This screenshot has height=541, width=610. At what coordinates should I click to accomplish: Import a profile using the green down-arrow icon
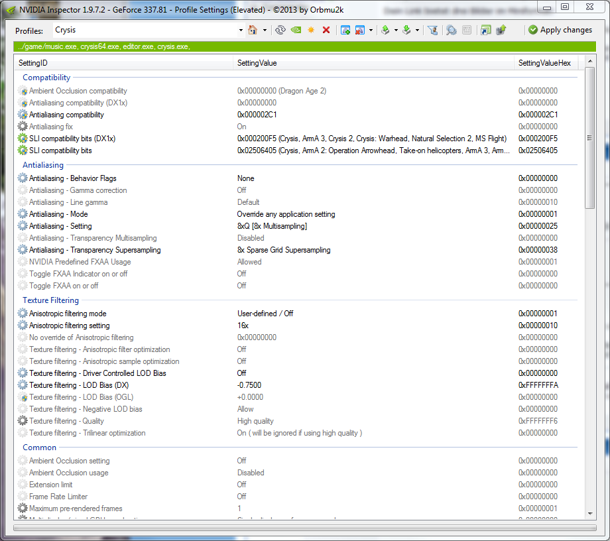coord(406,30)
